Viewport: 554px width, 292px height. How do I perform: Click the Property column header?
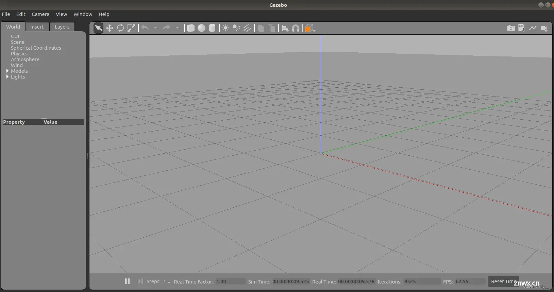point(14,122)
